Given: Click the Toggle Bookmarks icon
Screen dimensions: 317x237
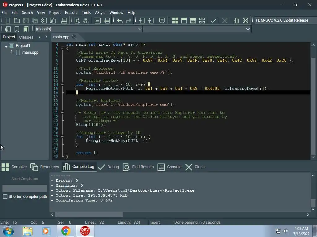Looking at the screenshot, I should click(17, 29).
